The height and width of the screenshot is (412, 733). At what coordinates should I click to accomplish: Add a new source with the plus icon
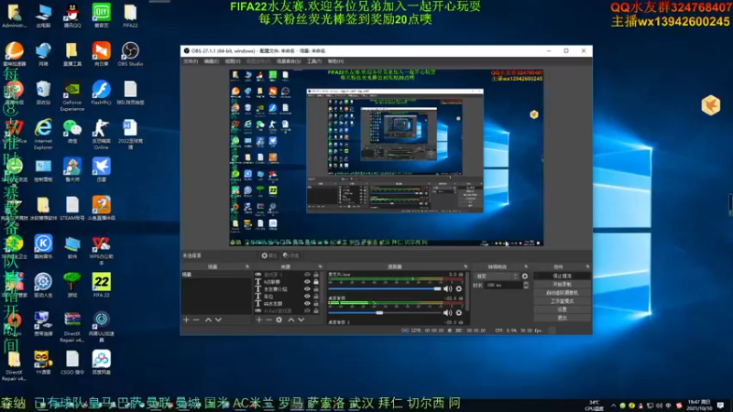coord(259,320)
